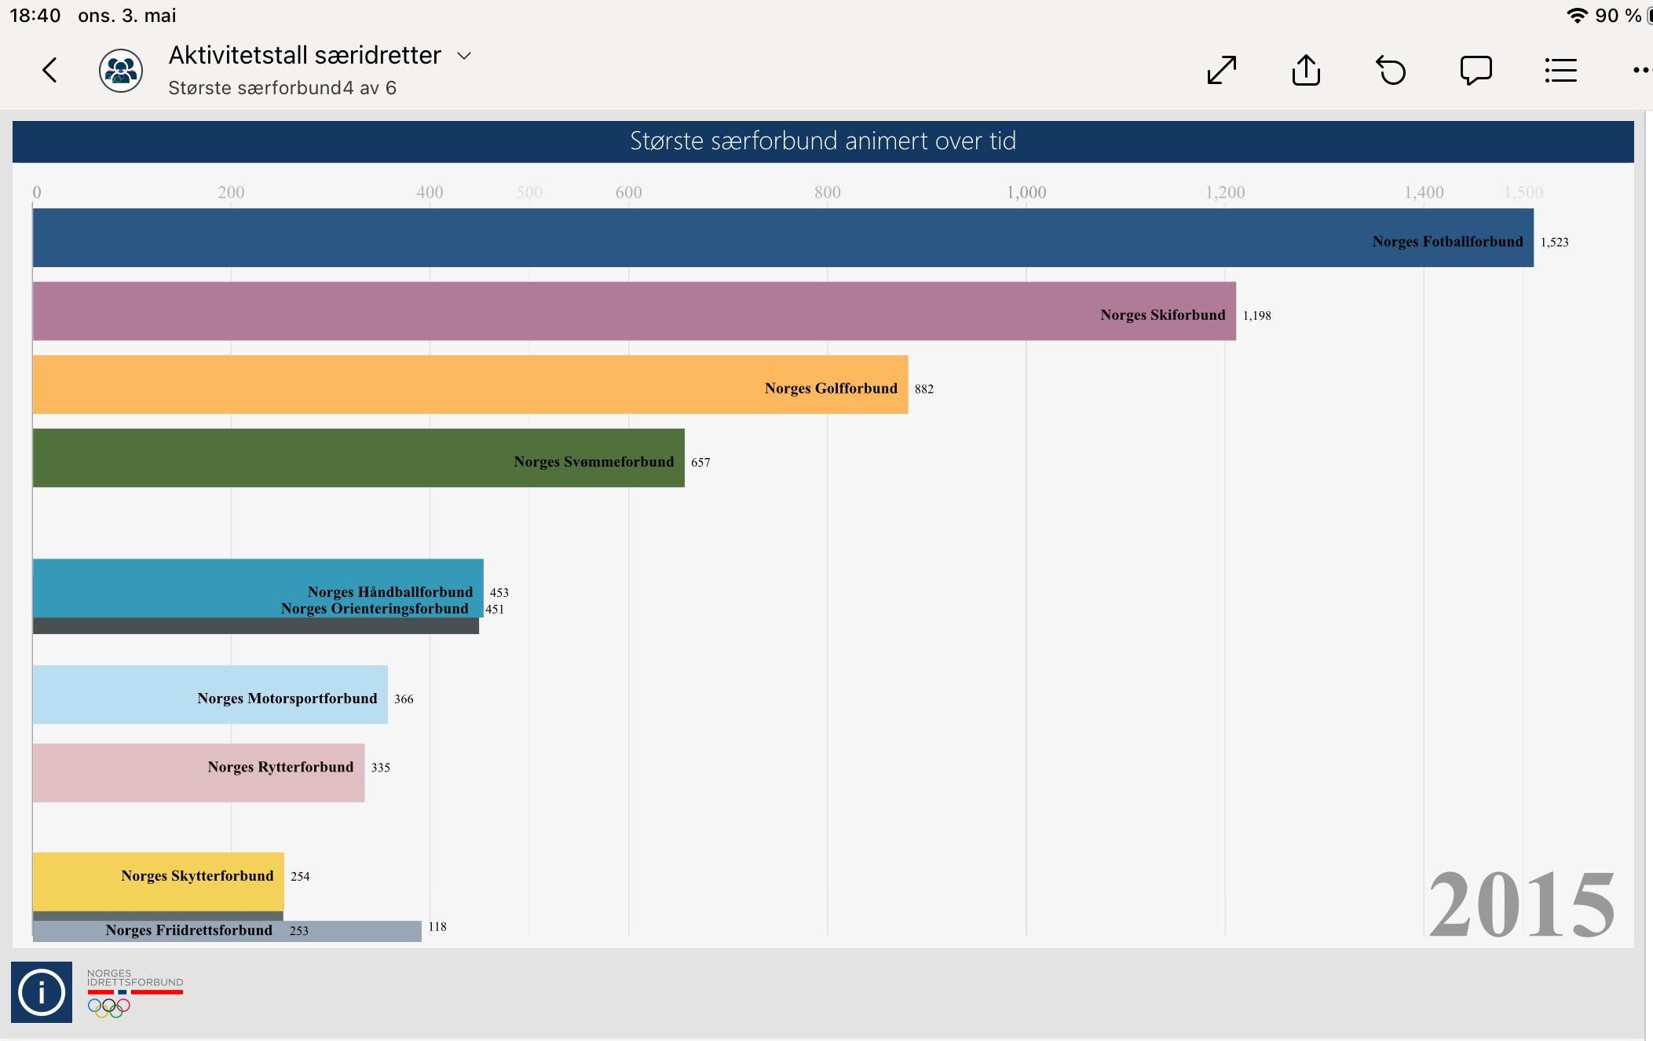Tap the 335 value label
Image resolution: width=1653 pixels, height=1041 pixels.
point(381,768)
